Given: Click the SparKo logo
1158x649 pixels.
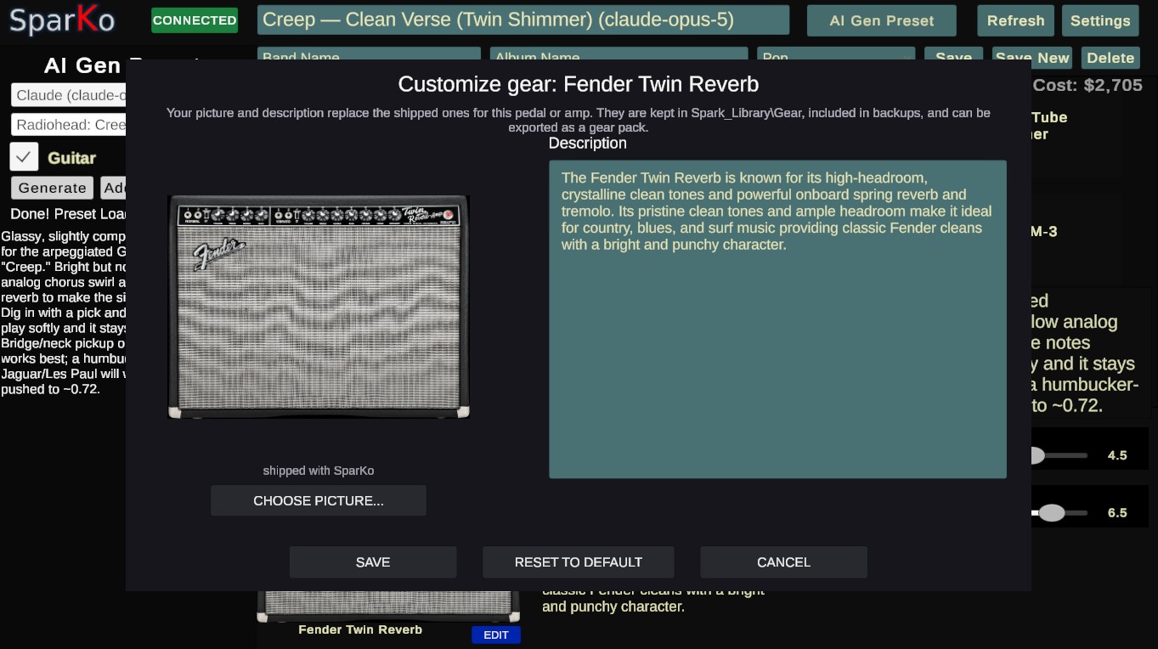Looking at the screenshot, I should pos(62,20).
